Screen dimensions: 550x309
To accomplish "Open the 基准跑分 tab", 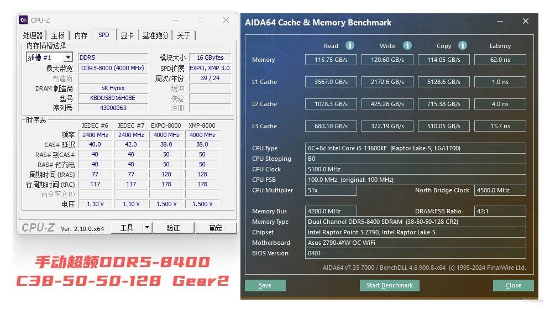I will pos(155,35).
